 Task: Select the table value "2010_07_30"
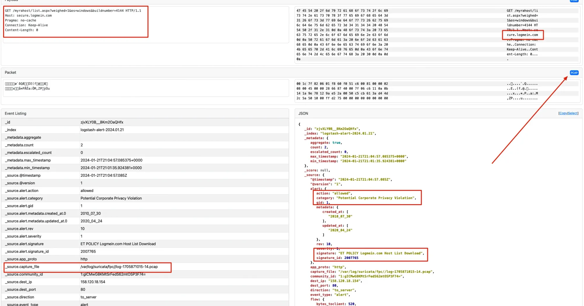(91, 213)
